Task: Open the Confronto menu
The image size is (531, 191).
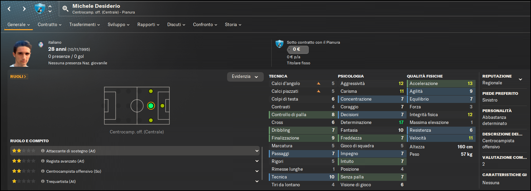Action: pyautogui.click(x=205, y=25)
